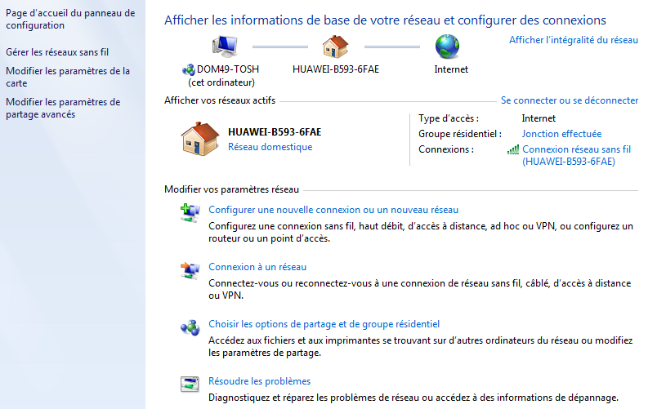Open Connexion réseau sans fil (HUAWEI-B593-6FAE)
This screenshot has height=409, width=657.
click(577, 155)
